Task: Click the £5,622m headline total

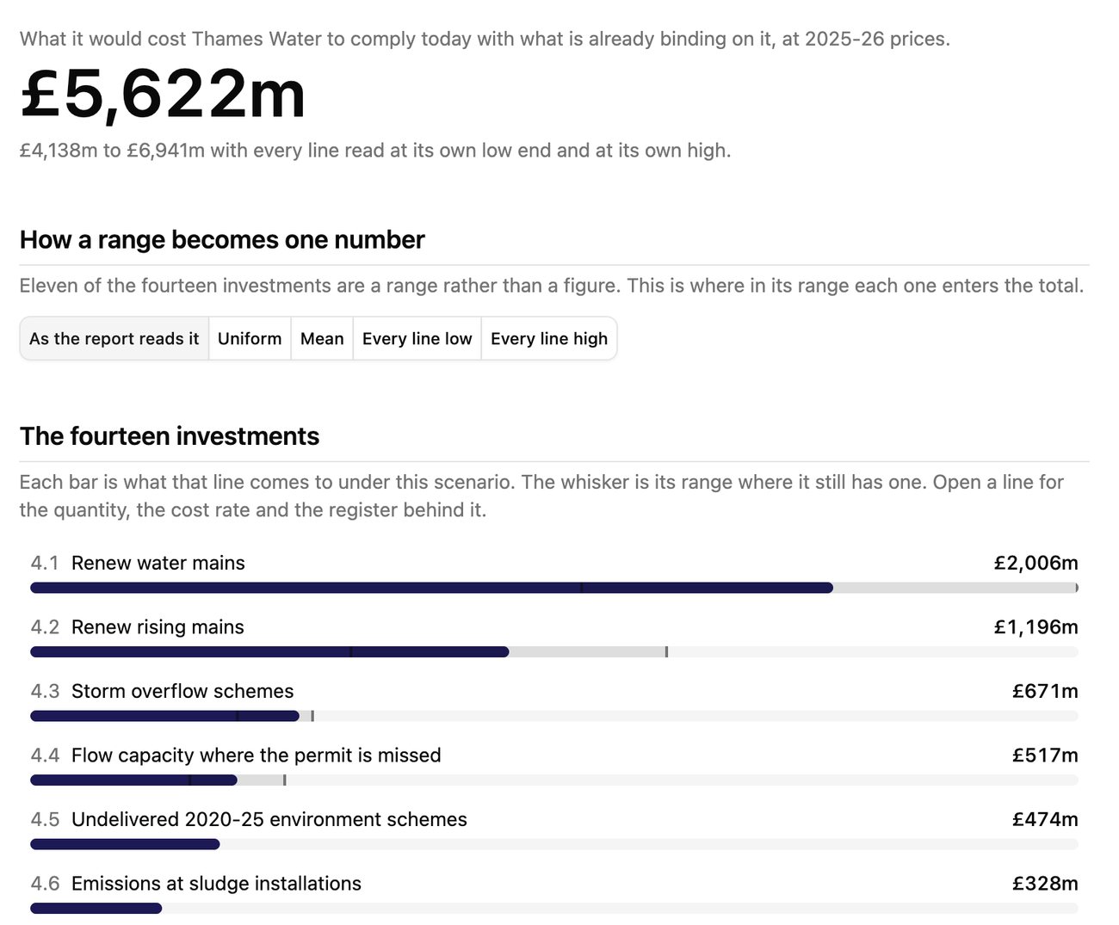Action: tap(163, 94)
